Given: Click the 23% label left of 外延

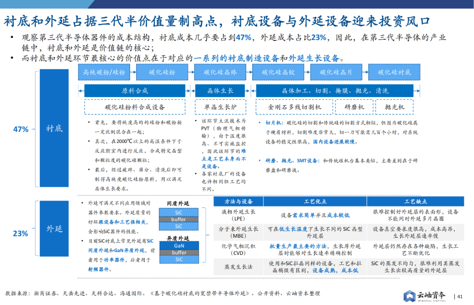Looking at the screenshot, I should click(x=20, y=233).
